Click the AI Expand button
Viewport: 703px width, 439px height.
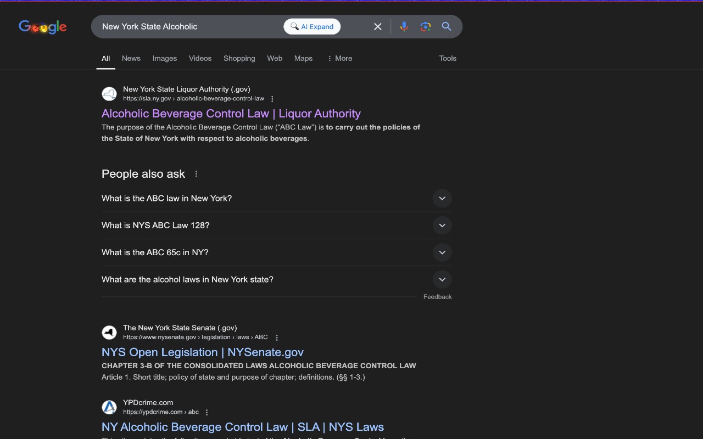tap(312, 26)
